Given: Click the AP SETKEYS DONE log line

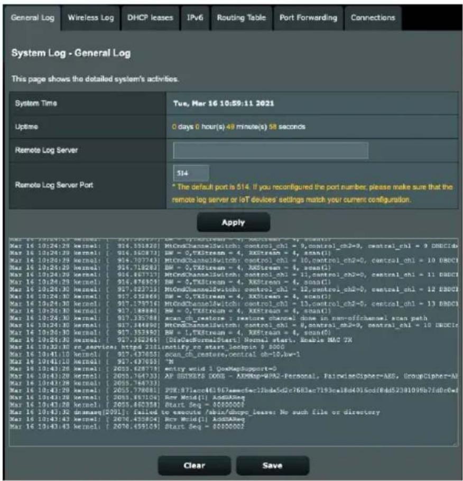Looking at the screenshot, I should [234, 376].
